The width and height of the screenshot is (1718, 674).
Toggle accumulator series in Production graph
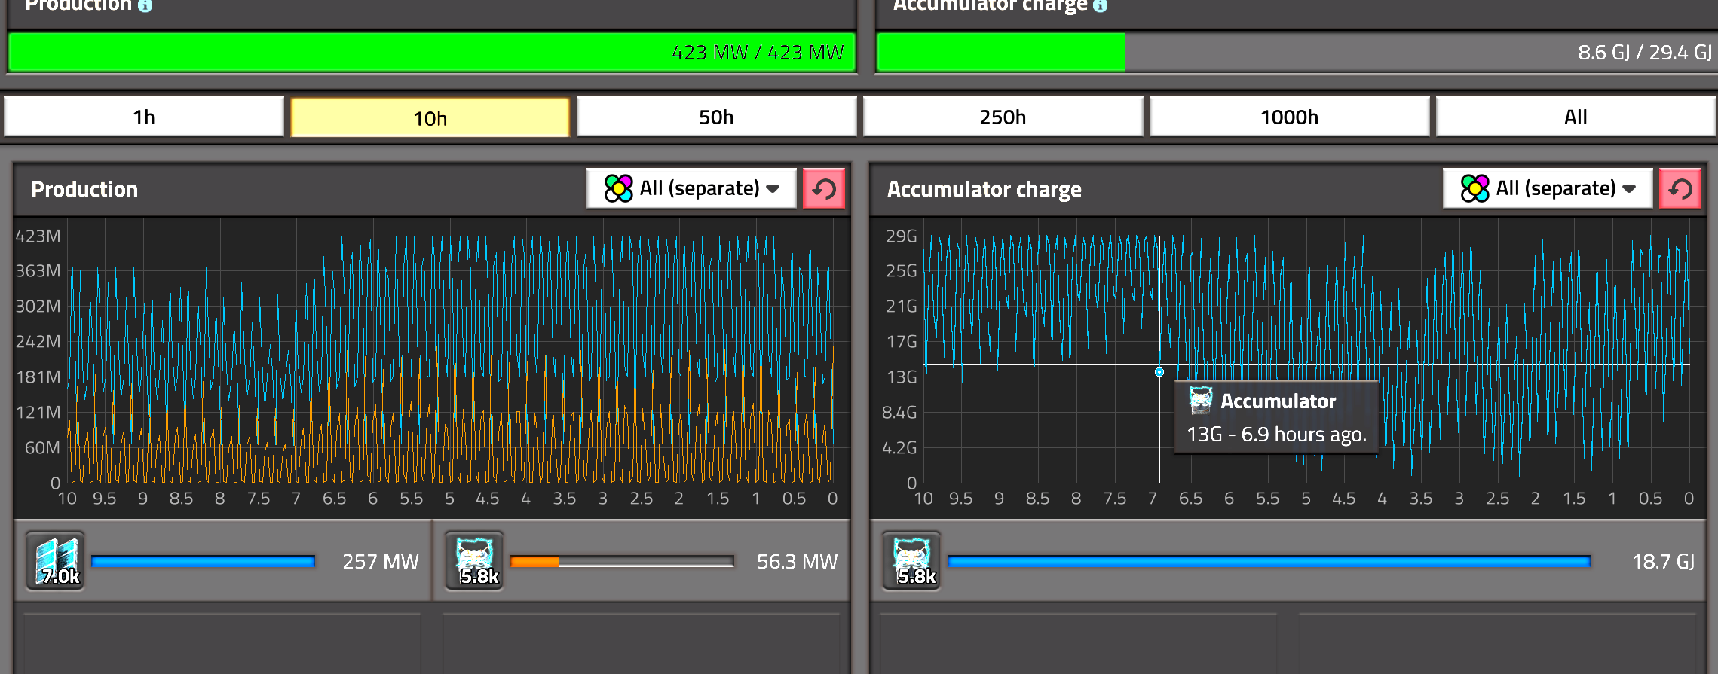(474, 562)
